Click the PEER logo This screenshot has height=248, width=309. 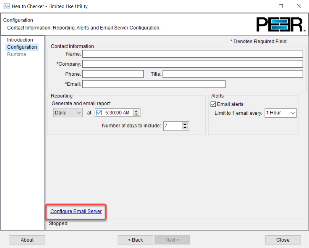click(281, 24)
